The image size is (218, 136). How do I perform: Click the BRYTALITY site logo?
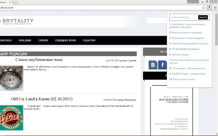tap(17, 21)
